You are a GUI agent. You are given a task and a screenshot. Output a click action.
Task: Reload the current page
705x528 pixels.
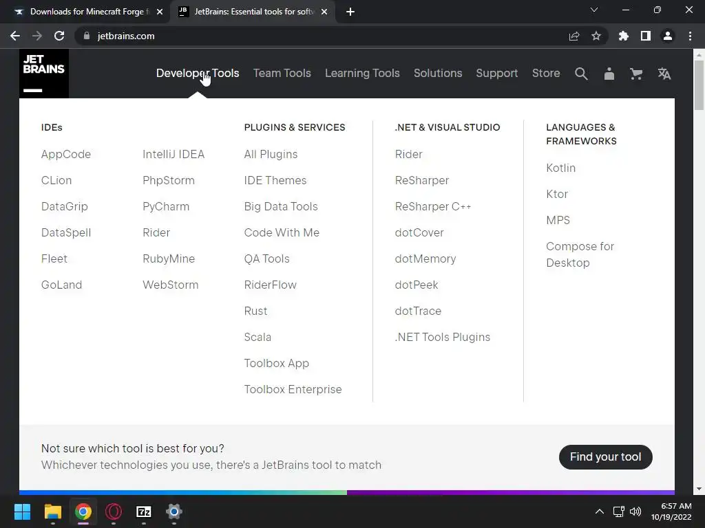point(59,36)
